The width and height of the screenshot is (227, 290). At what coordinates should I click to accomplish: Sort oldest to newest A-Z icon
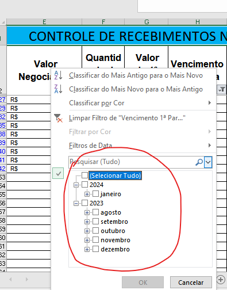pos(58,75)
